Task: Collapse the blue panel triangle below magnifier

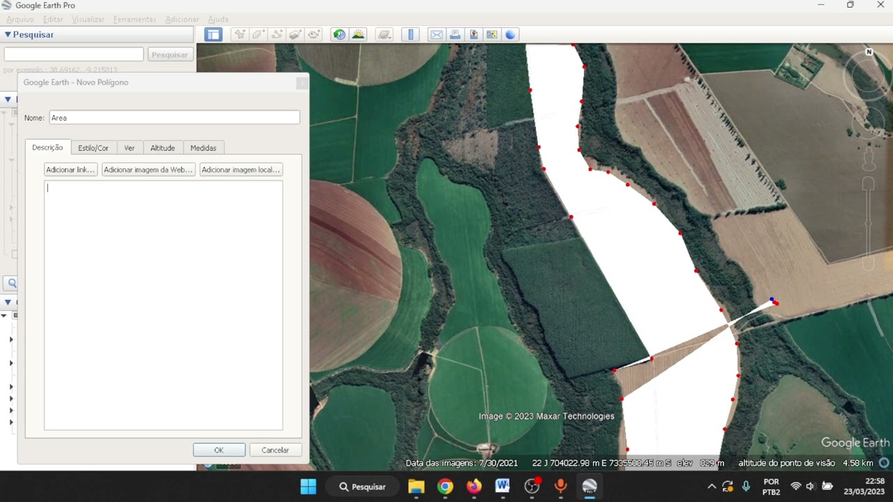Action: coord(8,302)
